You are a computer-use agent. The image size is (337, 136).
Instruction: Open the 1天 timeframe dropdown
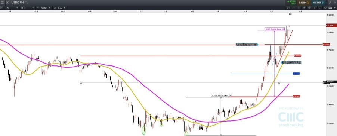click(11, 8)
